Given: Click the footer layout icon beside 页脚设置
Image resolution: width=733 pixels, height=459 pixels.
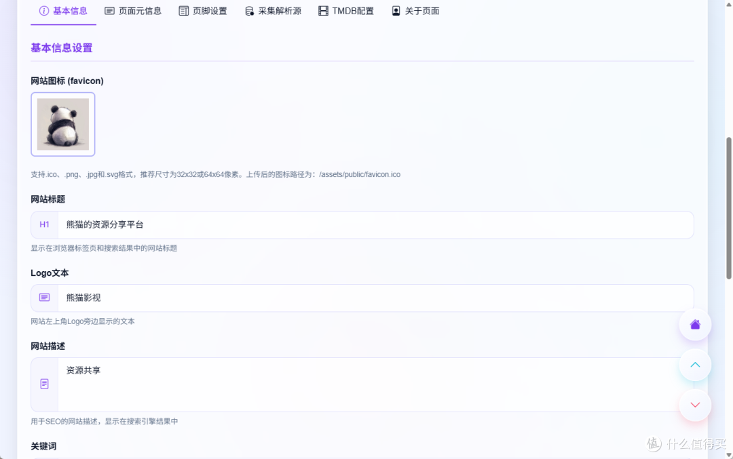Looking at the screenshot, I should [184, 11].
